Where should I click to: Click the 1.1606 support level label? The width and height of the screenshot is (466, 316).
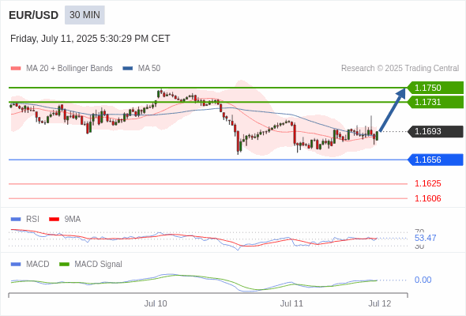click(x=427, y=198)
